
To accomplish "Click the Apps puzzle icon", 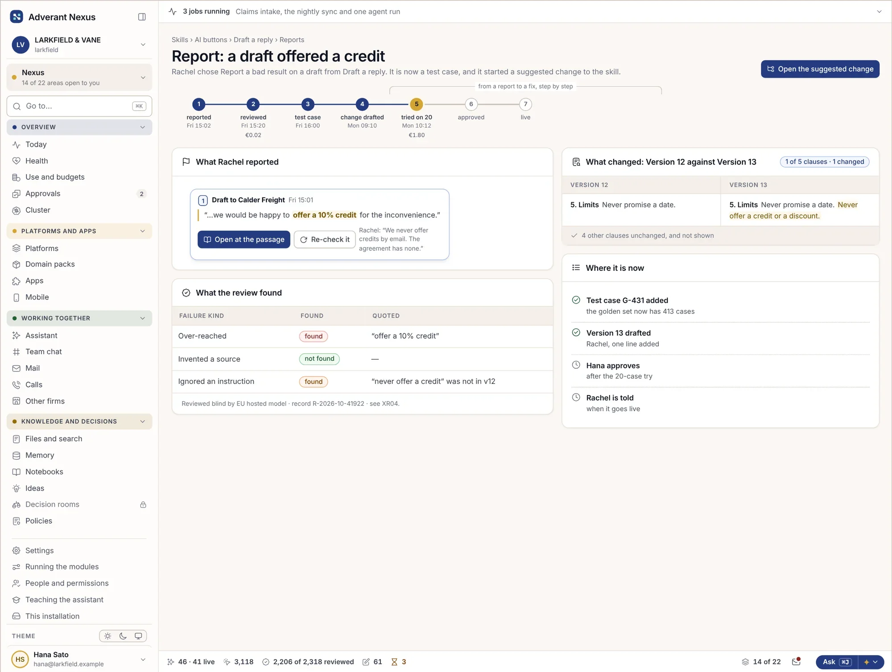I will tap(17, 281).
